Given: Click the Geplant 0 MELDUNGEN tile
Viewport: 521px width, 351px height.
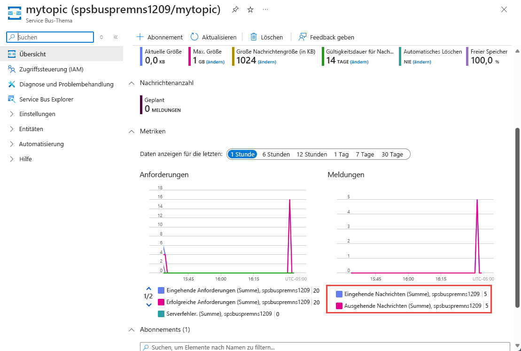Looking at the screenshot, I should (161, 104).
